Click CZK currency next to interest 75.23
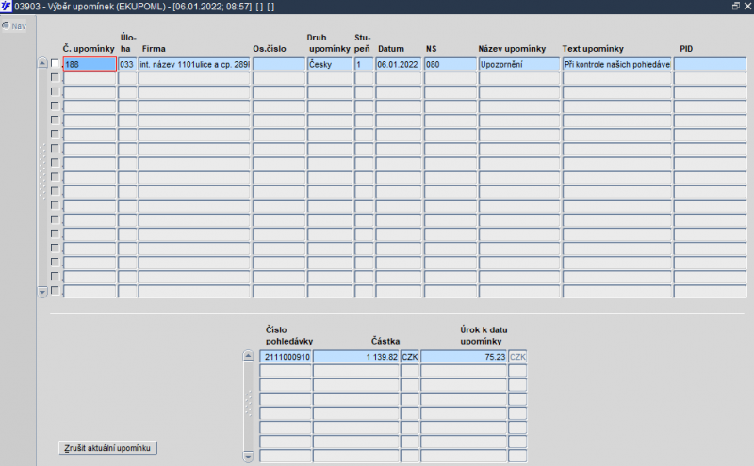The image size is (754, 466). click(517, 357)
